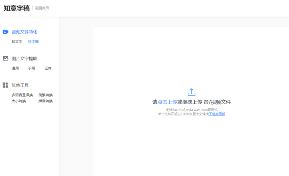
Task: Click 点击上传 to choose a file
Action: pyautogui.click(x=167, y=102)
